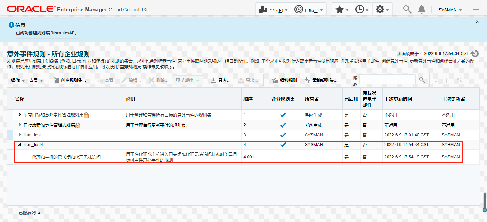Click the 企业规则集 column header
The height and width of the screenshot is (222, 487).
[x=283, y=99]
